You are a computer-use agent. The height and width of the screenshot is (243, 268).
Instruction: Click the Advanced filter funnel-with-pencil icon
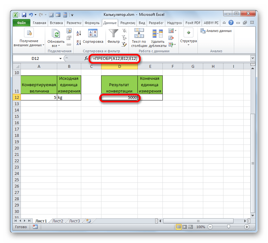124,44
